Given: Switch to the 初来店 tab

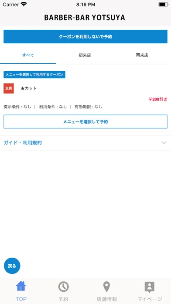Looking at the screenshot, I should (x=85, y=55).
